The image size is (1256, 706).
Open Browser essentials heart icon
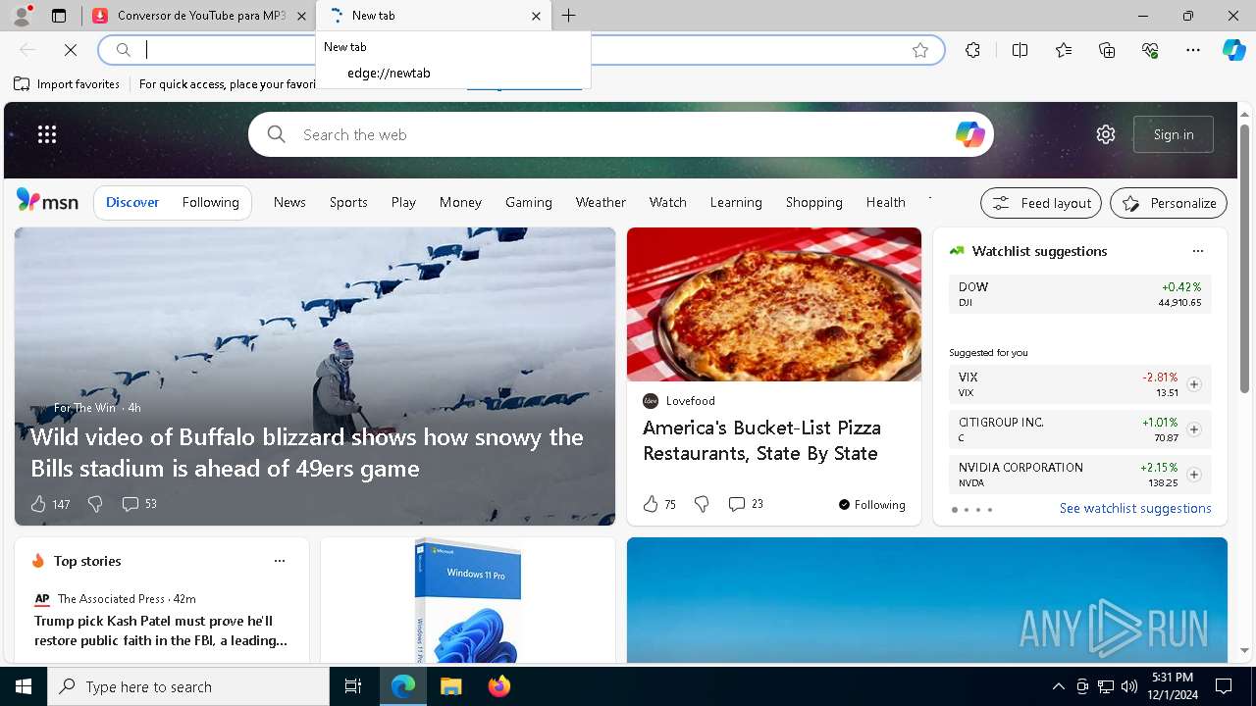click(x=1150, y=50)
